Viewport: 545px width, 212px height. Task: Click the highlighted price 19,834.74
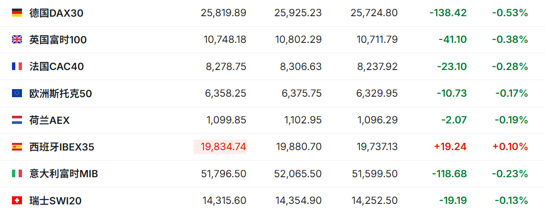tap(220, 147)
